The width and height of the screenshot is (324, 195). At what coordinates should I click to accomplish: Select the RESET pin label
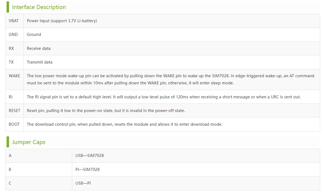pos(14,111)
